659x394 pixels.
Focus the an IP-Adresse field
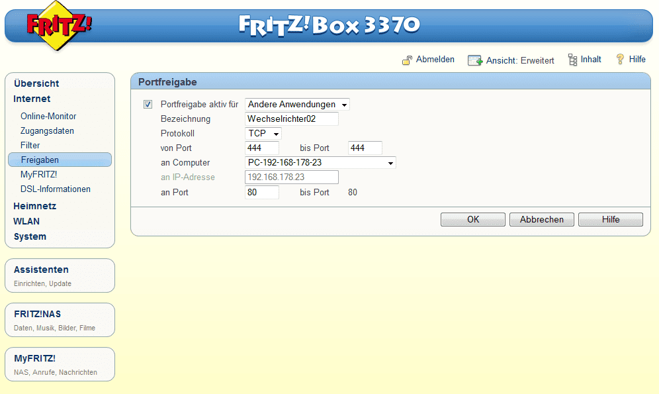point(292,177)
